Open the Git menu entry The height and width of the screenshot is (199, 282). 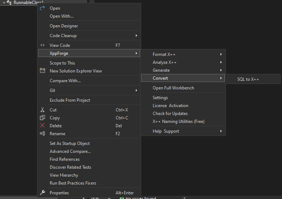click(89, 90)
